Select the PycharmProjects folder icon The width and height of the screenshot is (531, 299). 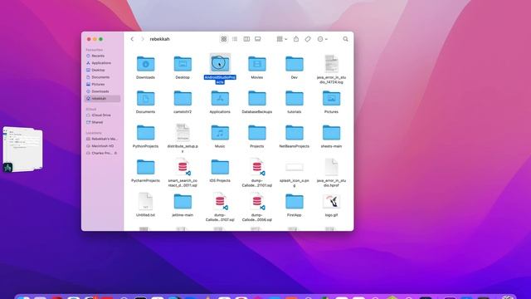click(146, 167)
